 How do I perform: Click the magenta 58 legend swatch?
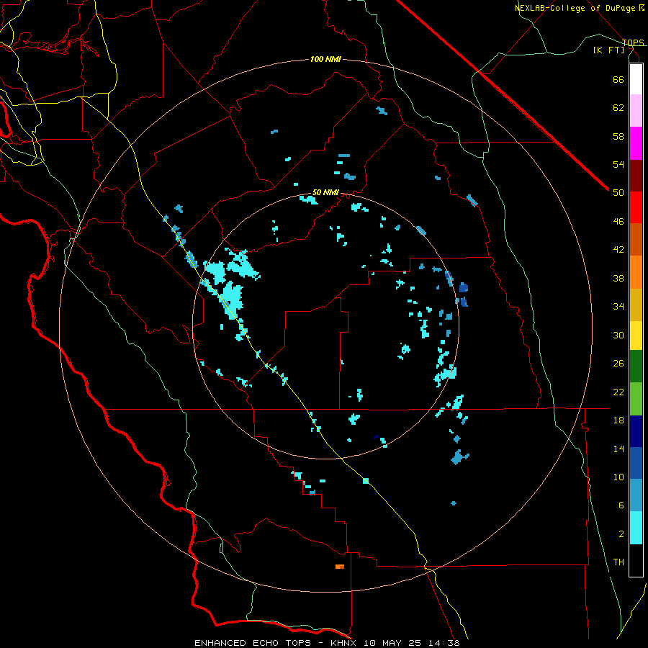pos(636,143)
